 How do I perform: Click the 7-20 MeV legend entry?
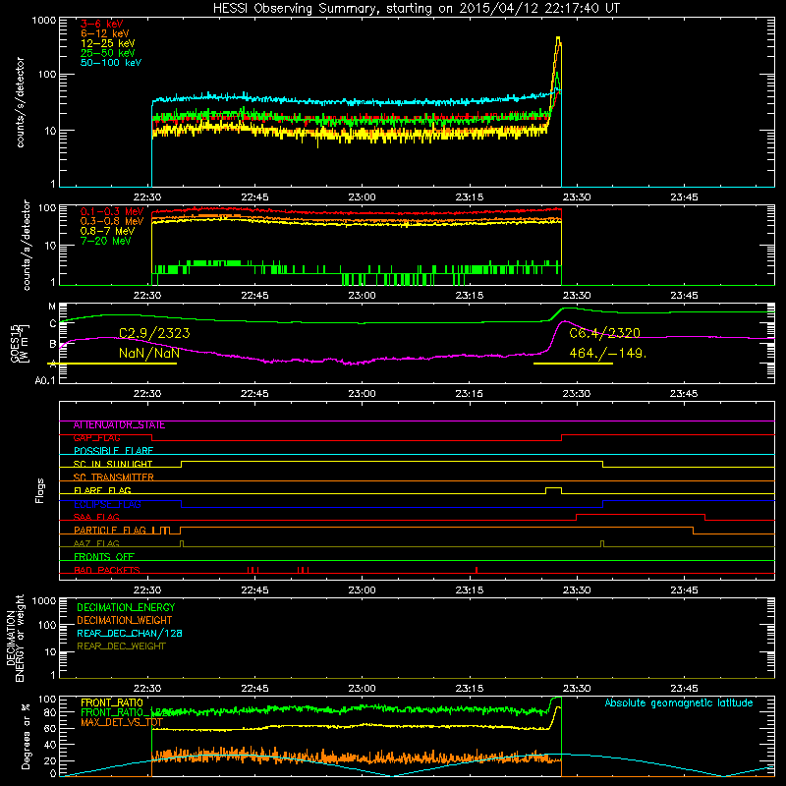click(106, 241)
